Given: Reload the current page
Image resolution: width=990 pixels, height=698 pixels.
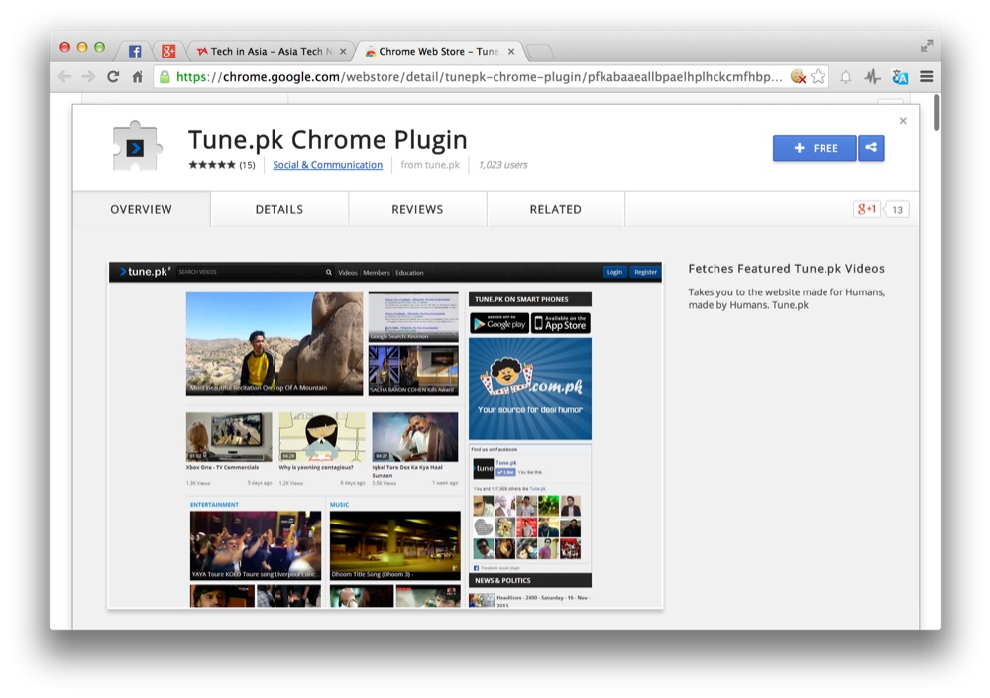Looking at the screenshot, I should coord(113,77).
